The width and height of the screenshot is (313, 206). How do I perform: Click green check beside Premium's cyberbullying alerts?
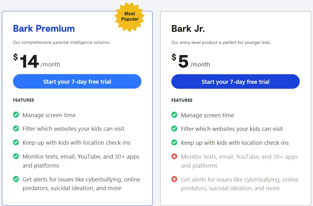tap(16, 179)
